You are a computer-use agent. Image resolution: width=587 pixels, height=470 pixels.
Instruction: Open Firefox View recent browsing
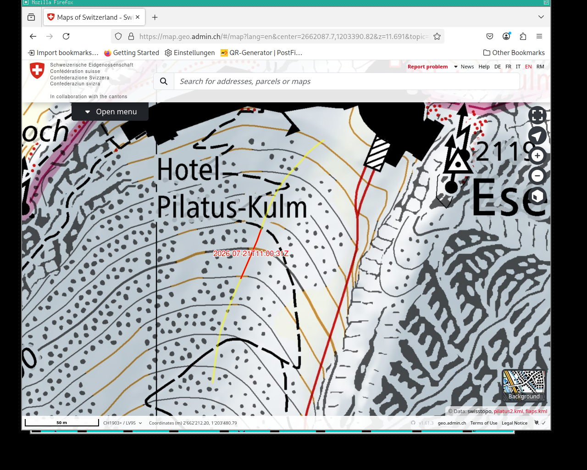(31, 17)
